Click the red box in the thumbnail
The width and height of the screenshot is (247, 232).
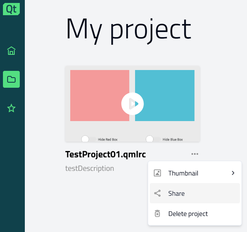100,96
